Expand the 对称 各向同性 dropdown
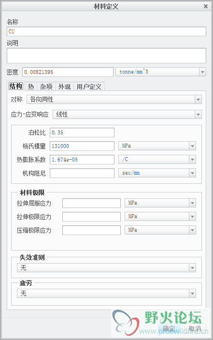The image size is (213, 340). pyautogui.click(x=114, y=99)
